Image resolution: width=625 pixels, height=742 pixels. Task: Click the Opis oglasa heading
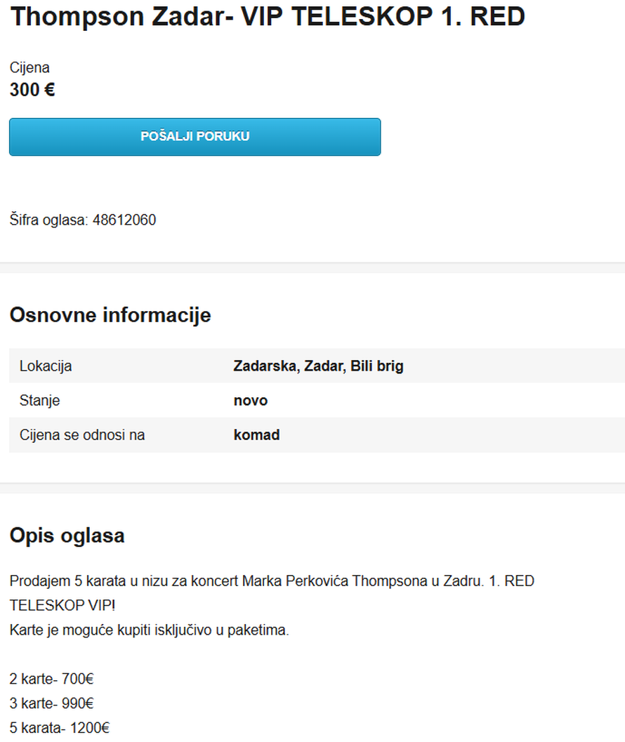pyautogui.click(x=67, y=536)
